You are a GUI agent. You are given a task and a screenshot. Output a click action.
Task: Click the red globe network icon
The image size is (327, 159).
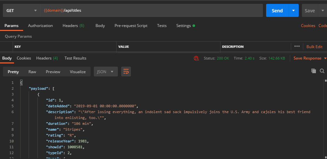click(196, 58)
